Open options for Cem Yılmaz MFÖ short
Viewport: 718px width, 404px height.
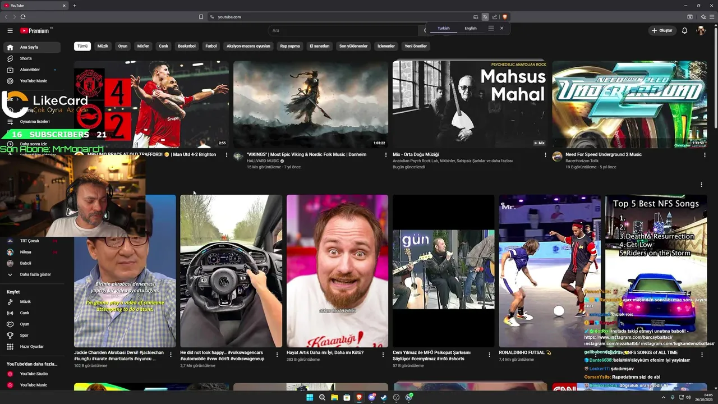(x=489, y=355)
